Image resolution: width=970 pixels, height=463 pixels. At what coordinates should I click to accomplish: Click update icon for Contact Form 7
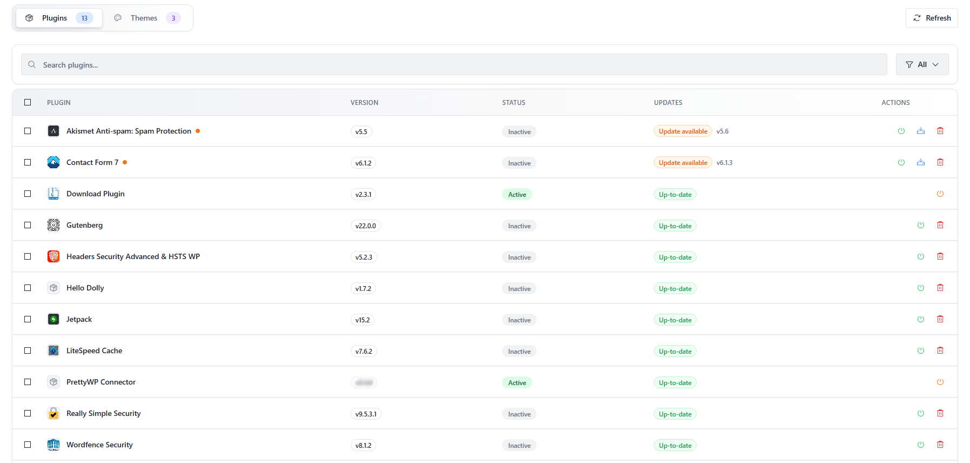(x=920, y=162)
